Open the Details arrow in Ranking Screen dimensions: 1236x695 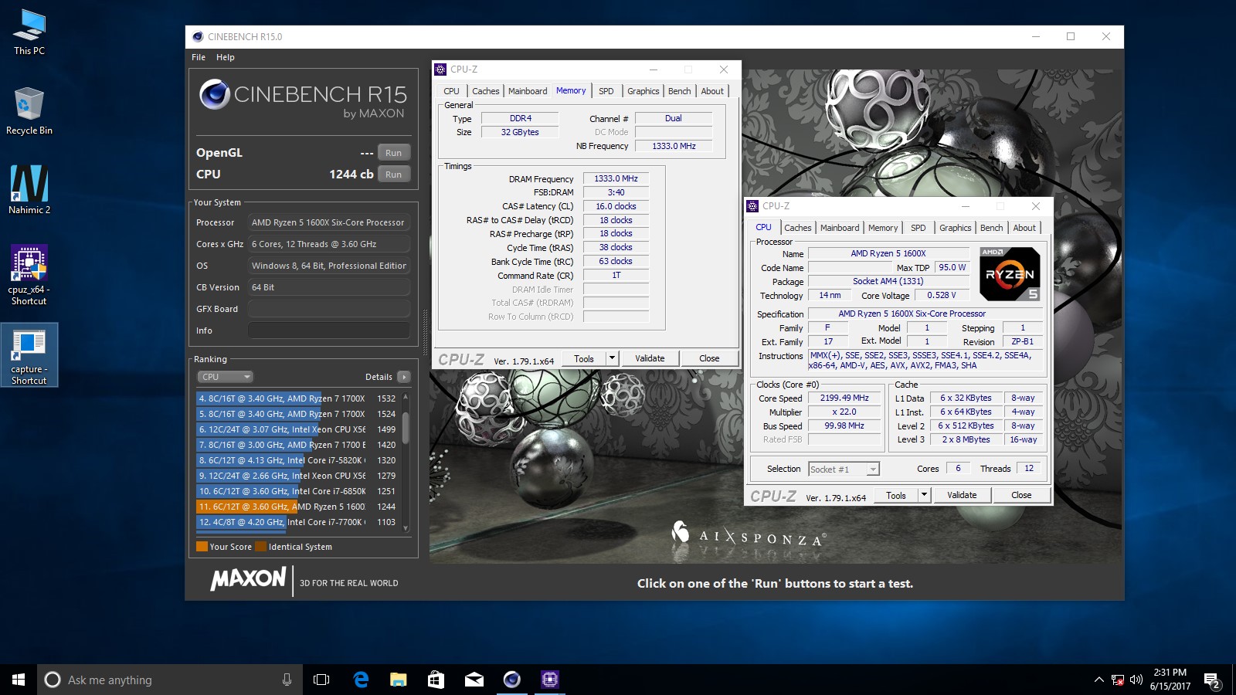coord(404,377)
